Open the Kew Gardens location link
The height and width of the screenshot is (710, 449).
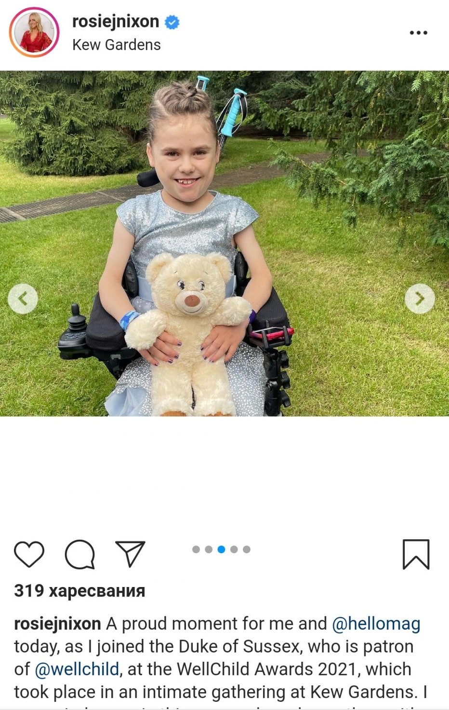117,45
